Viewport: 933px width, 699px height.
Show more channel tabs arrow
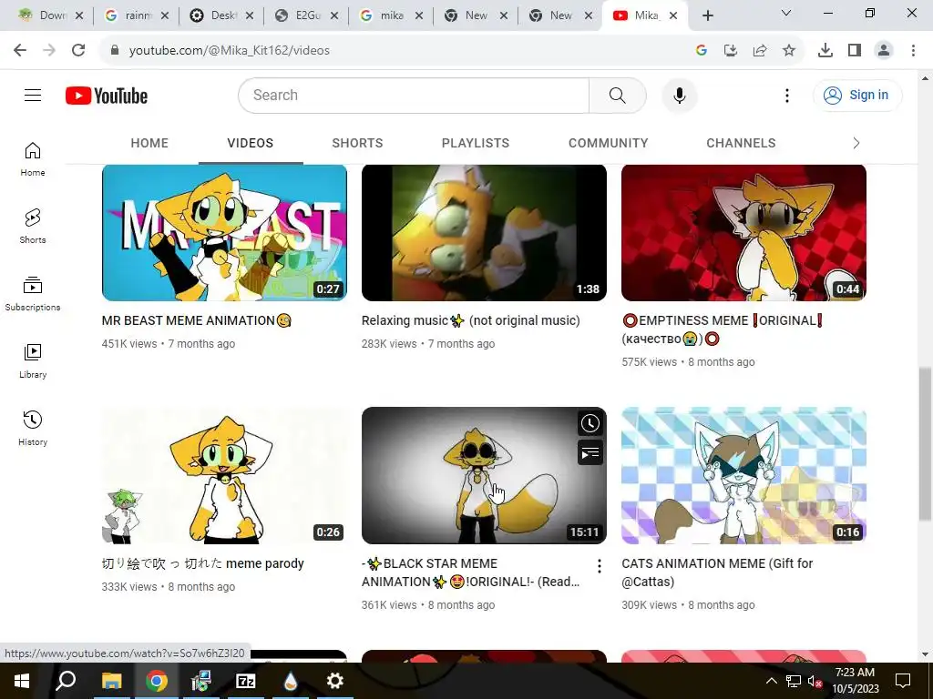(856, 143)
